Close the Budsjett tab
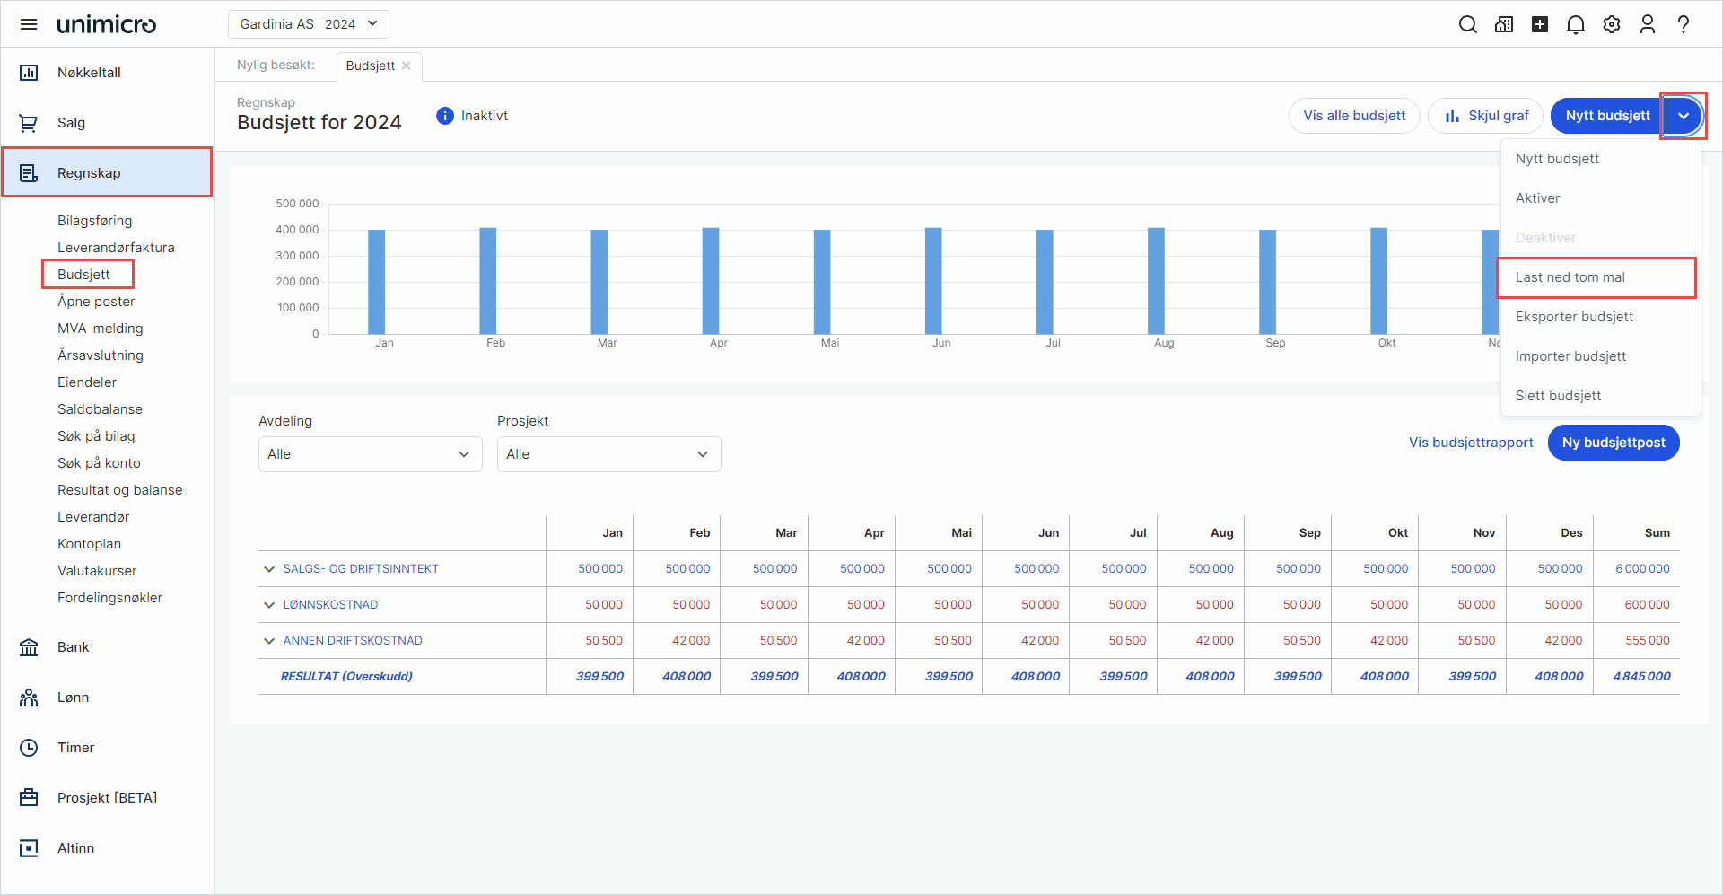Image resolution: width=1723 pixels, height=895 pixels. pyautogui.click(x=407, y=66)
